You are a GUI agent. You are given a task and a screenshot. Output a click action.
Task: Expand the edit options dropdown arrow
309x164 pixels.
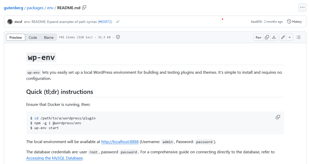point(290,37)
